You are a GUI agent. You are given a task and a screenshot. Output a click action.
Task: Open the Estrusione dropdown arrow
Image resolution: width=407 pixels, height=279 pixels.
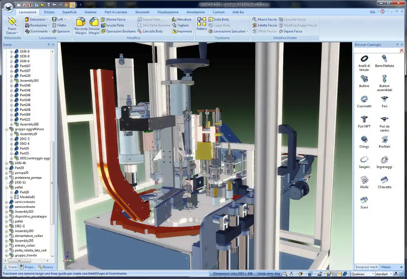coord(47,19)
